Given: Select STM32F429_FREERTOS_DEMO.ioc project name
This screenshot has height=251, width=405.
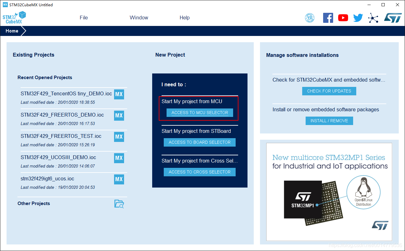Looking at the screenshot, I should pyautogui.click(x=62, y=115).
